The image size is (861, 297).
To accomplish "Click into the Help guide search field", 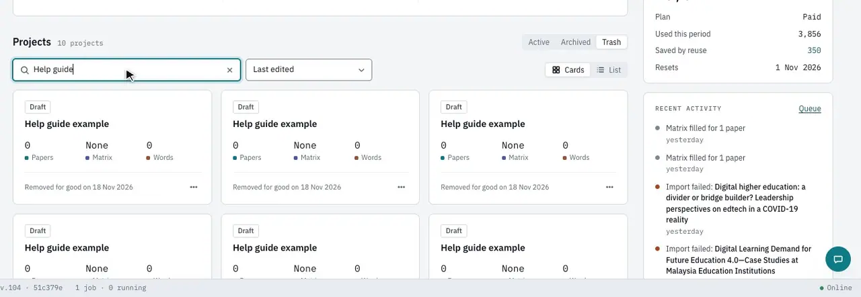I will click(x=126, y=70).
